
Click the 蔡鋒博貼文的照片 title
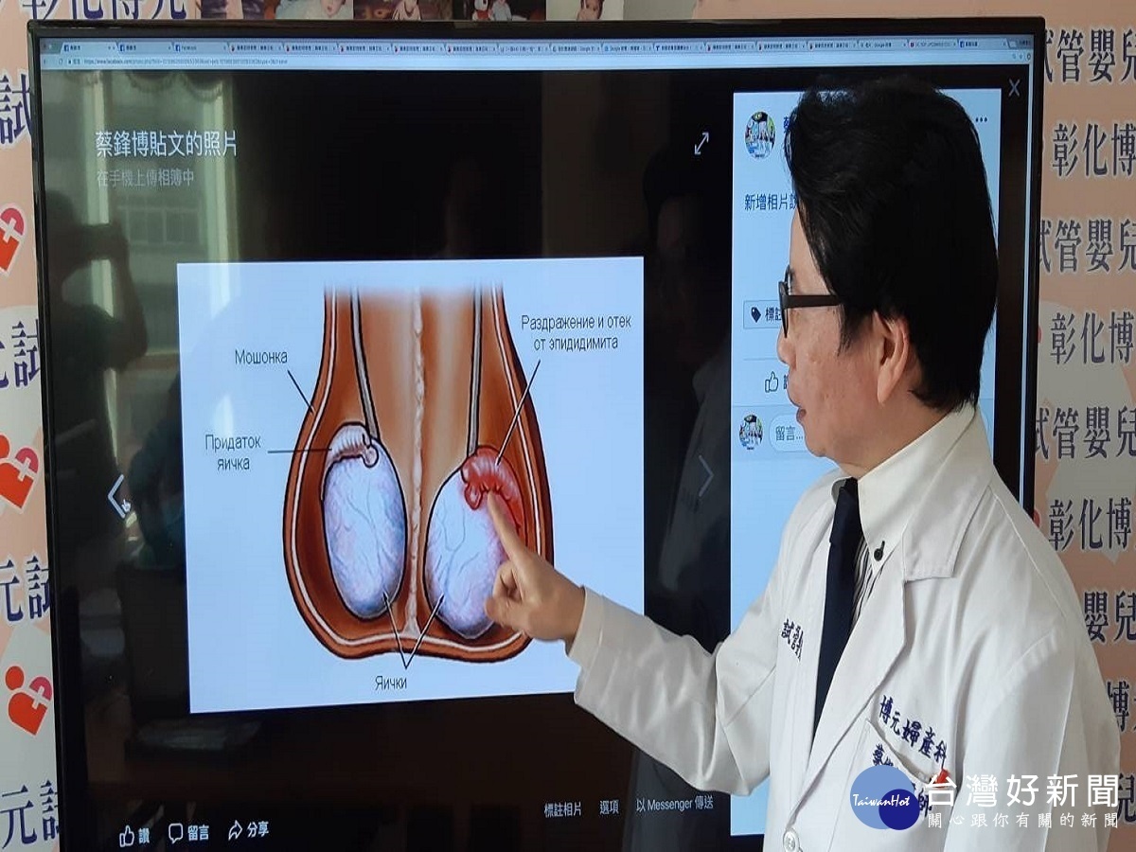[166, 143]
